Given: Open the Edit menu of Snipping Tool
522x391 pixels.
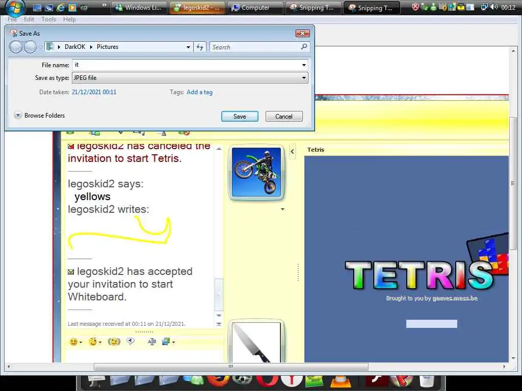Looking at the screenshot, I should pyautogui.click(x=29, y=19).
